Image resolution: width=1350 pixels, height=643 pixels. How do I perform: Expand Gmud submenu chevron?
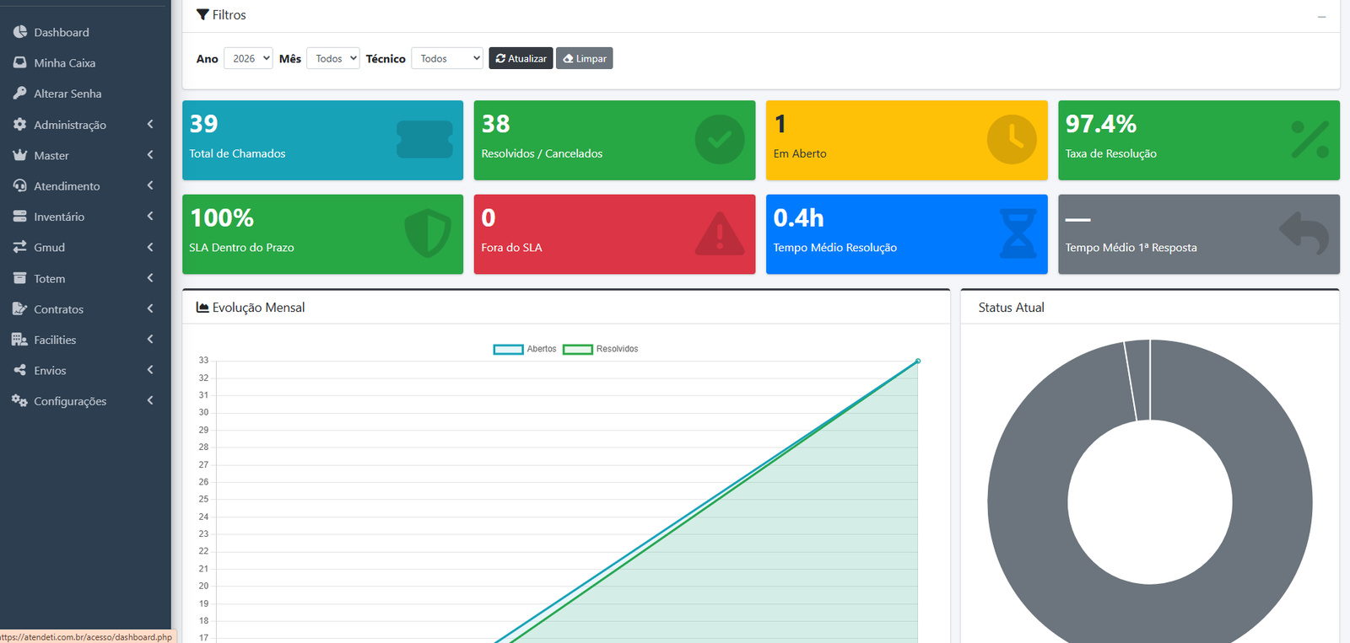pos(150,247)
